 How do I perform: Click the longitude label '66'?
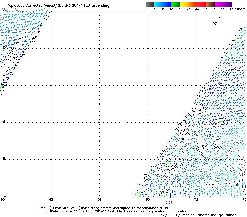[x=99, y=200]
